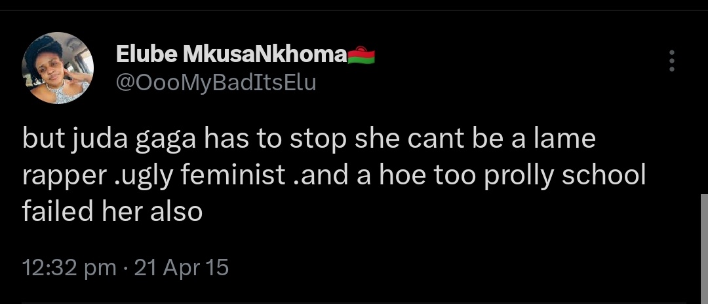Click the word 'feminist' in the tweet

click(233, 175)
